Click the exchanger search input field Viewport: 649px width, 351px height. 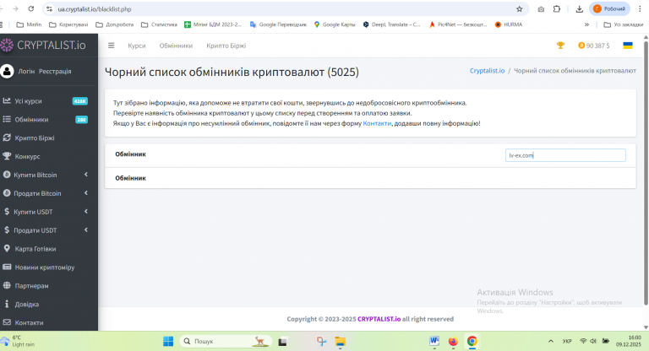coord(565,155)
